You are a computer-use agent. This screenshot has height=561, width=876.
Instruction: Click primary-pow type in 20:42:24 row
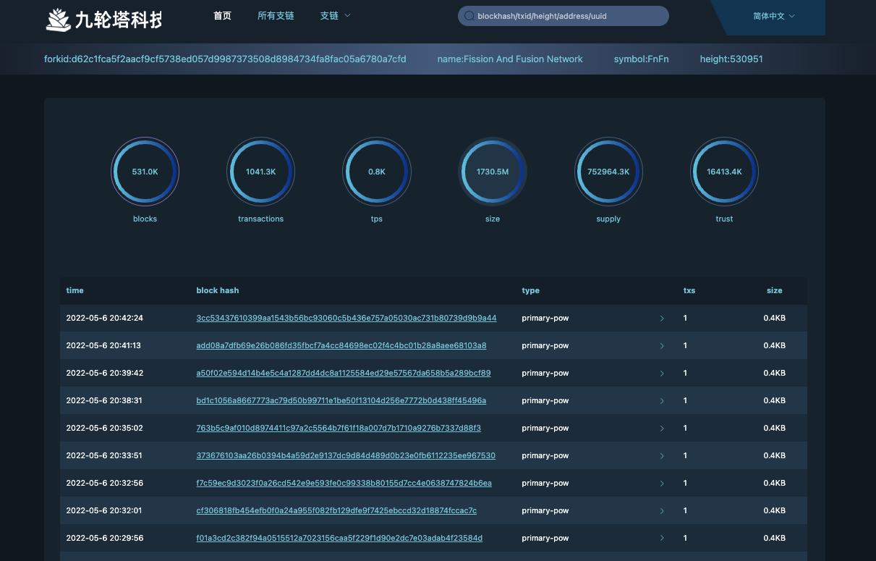click(x=545, y=319)
